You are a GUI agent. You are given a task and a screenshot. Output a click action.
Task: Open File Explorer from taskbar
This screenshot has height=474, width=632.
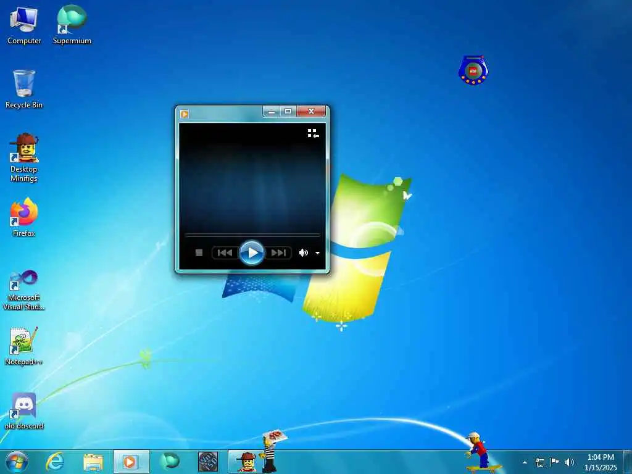coord(93,462)
